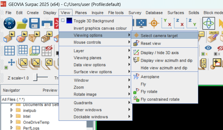223x130 pixels.
Task: Toggle the grey X snap indicator
Action: pos(217,54)
